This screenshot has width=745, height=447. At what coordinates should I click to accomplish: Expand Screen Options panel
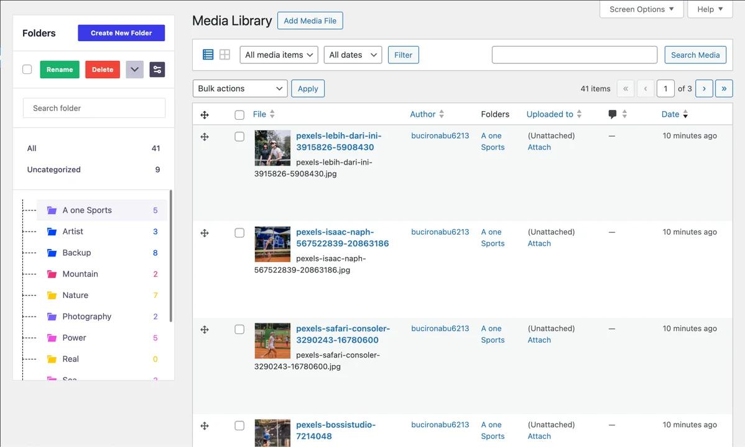point(641,9)
